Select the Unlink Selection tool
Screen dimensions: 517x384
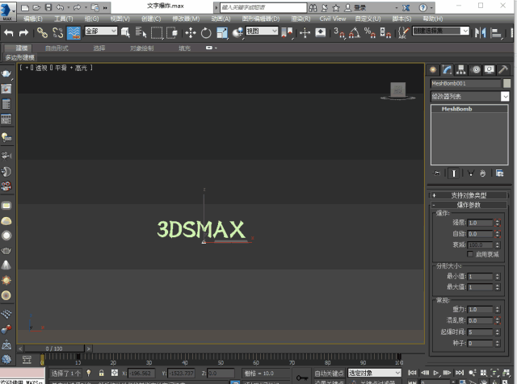click(57, 32)
